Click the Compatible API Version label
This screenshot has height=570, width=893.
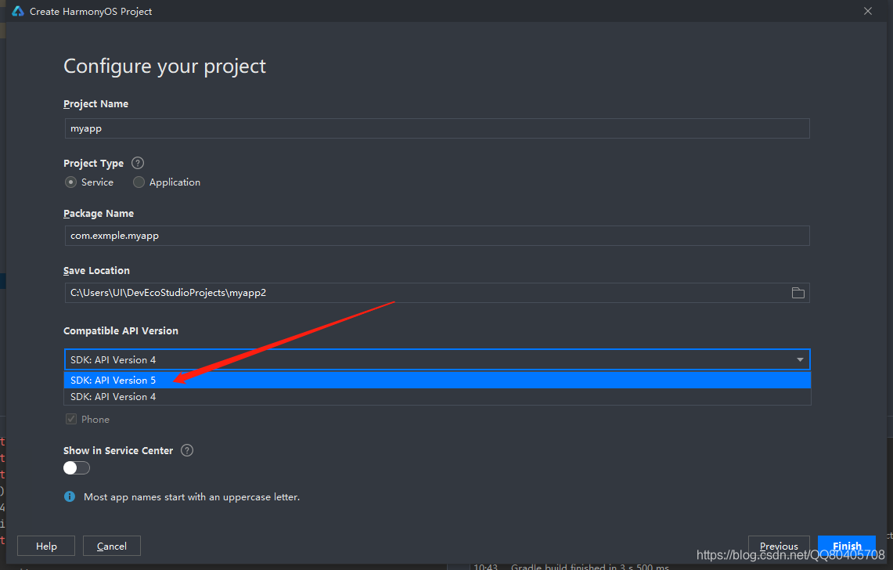tap(121, 330)
